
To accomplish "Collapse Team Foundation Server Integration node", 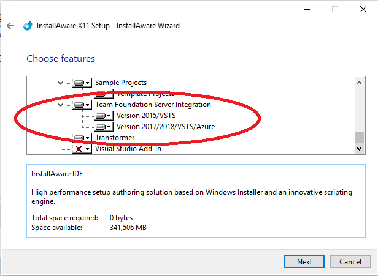I will [x=60, y=105].
